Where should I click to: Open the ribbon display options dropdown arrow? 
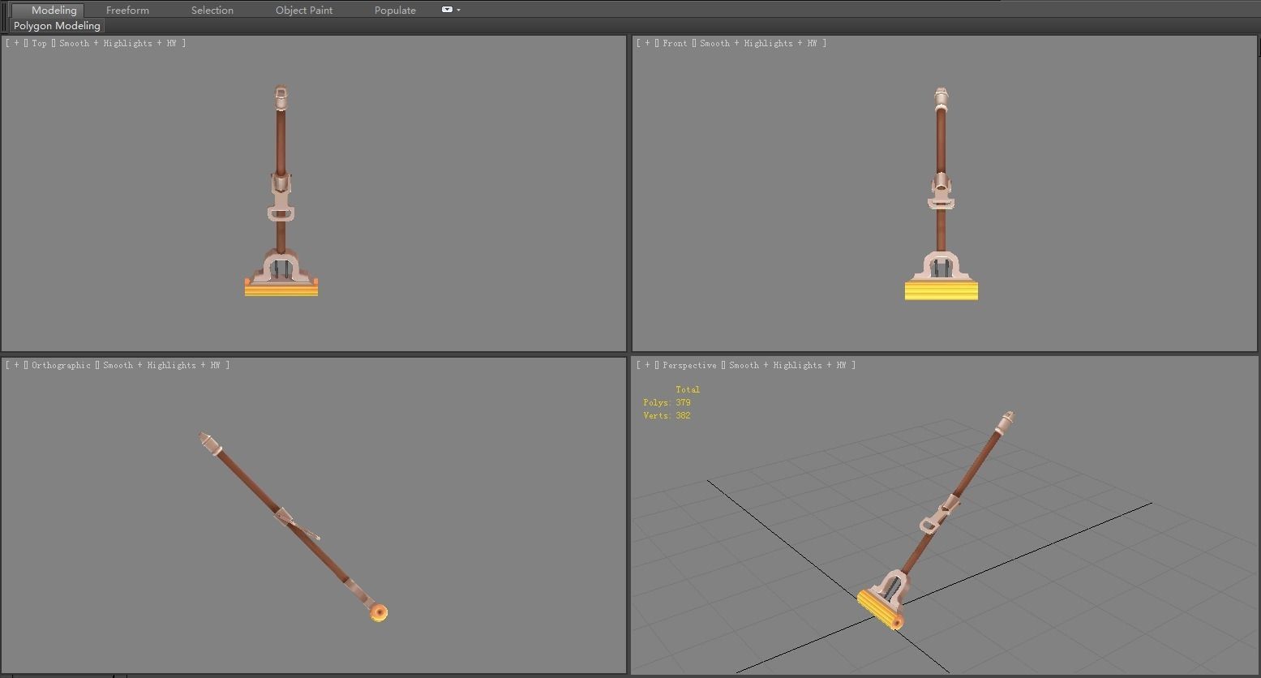click(x=459, y=10)
